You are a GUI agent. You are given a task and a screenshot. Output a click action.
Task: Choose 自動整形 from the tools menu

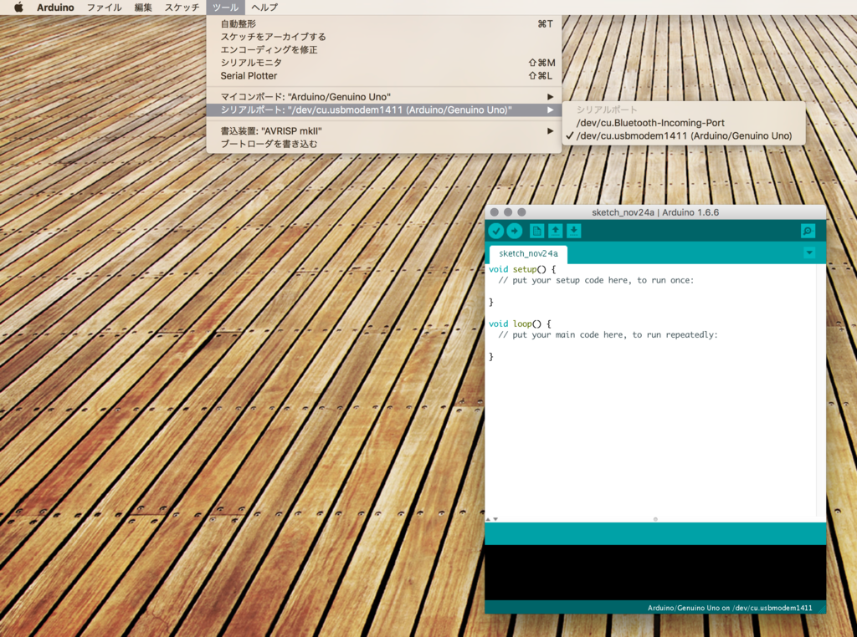pos(383,23)
